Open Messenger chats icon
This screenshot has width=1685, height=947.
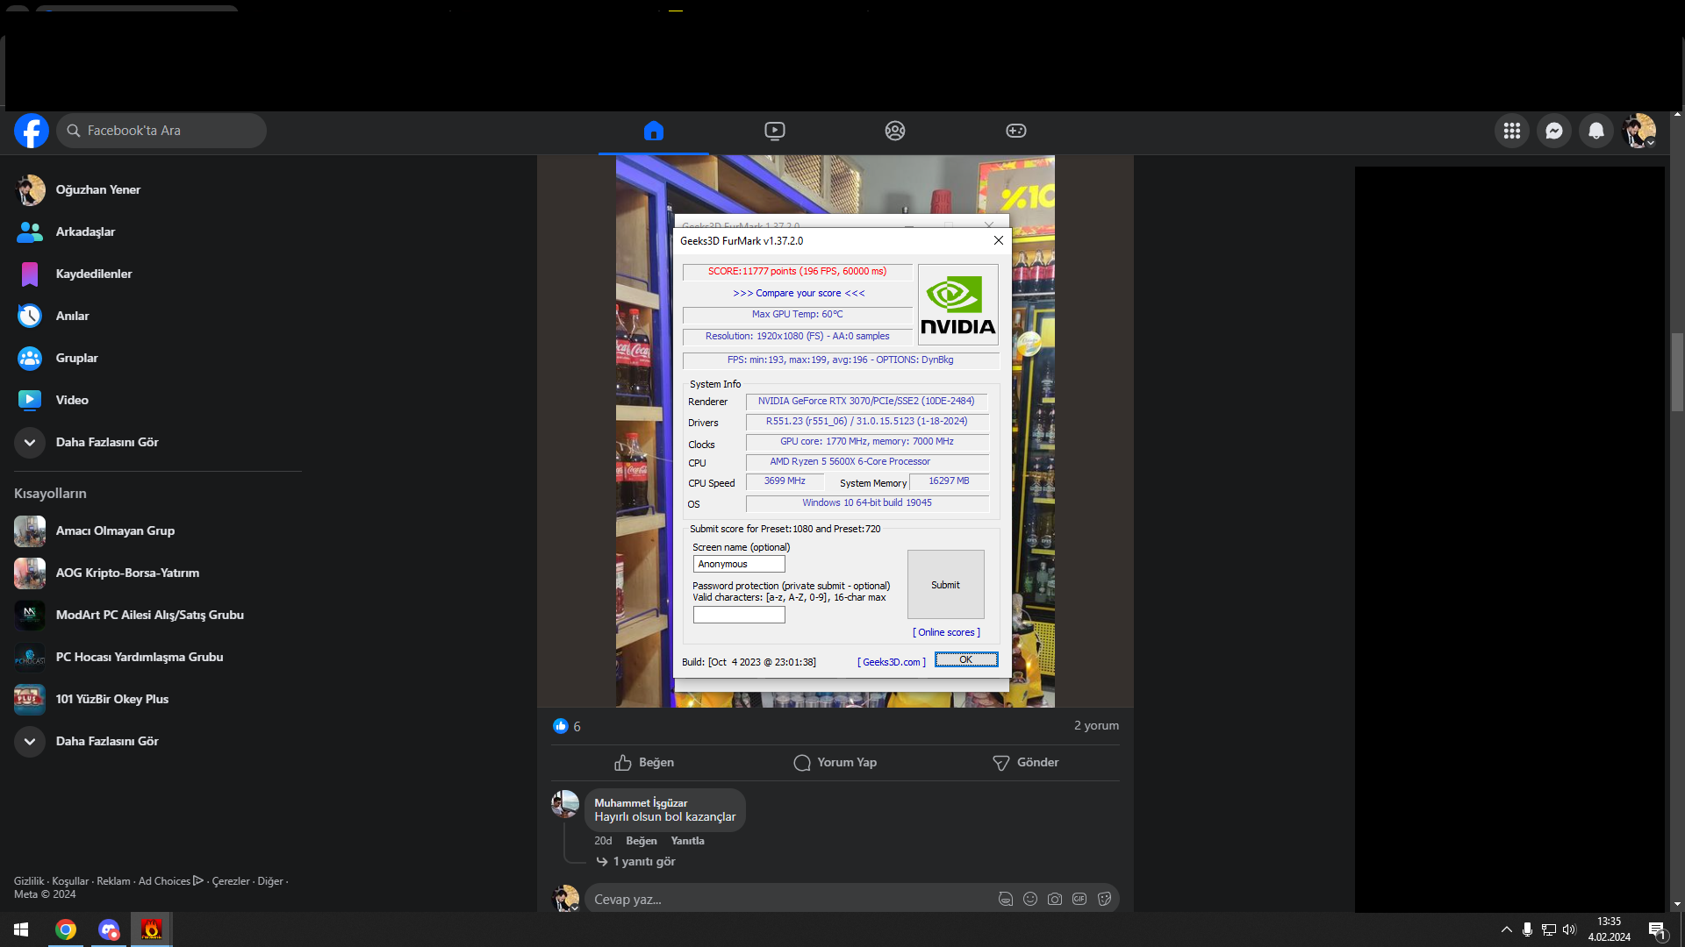tap(1553, 131)
